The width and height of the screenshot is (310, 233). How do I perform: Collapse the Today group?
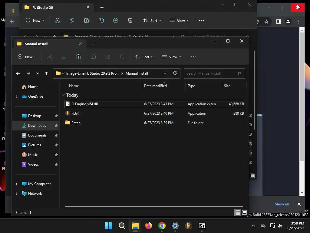coord(63,95)
